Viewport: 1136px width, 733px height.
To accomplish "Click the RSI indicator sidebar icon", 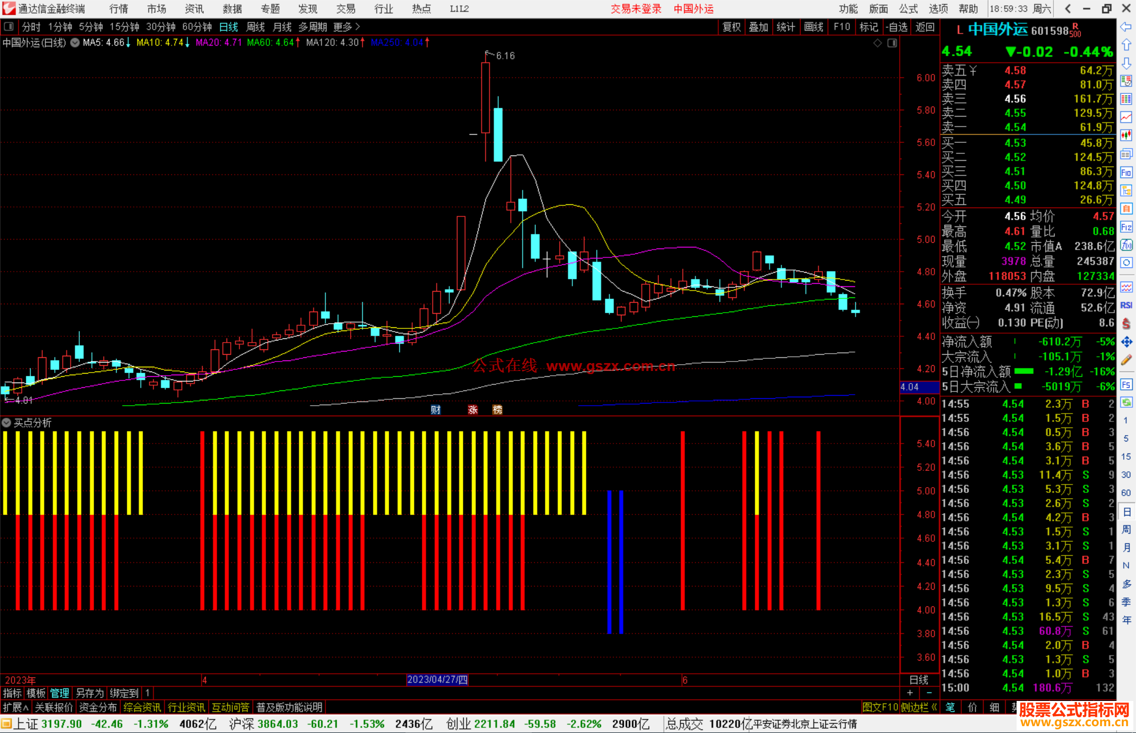I will point(1126,305).
